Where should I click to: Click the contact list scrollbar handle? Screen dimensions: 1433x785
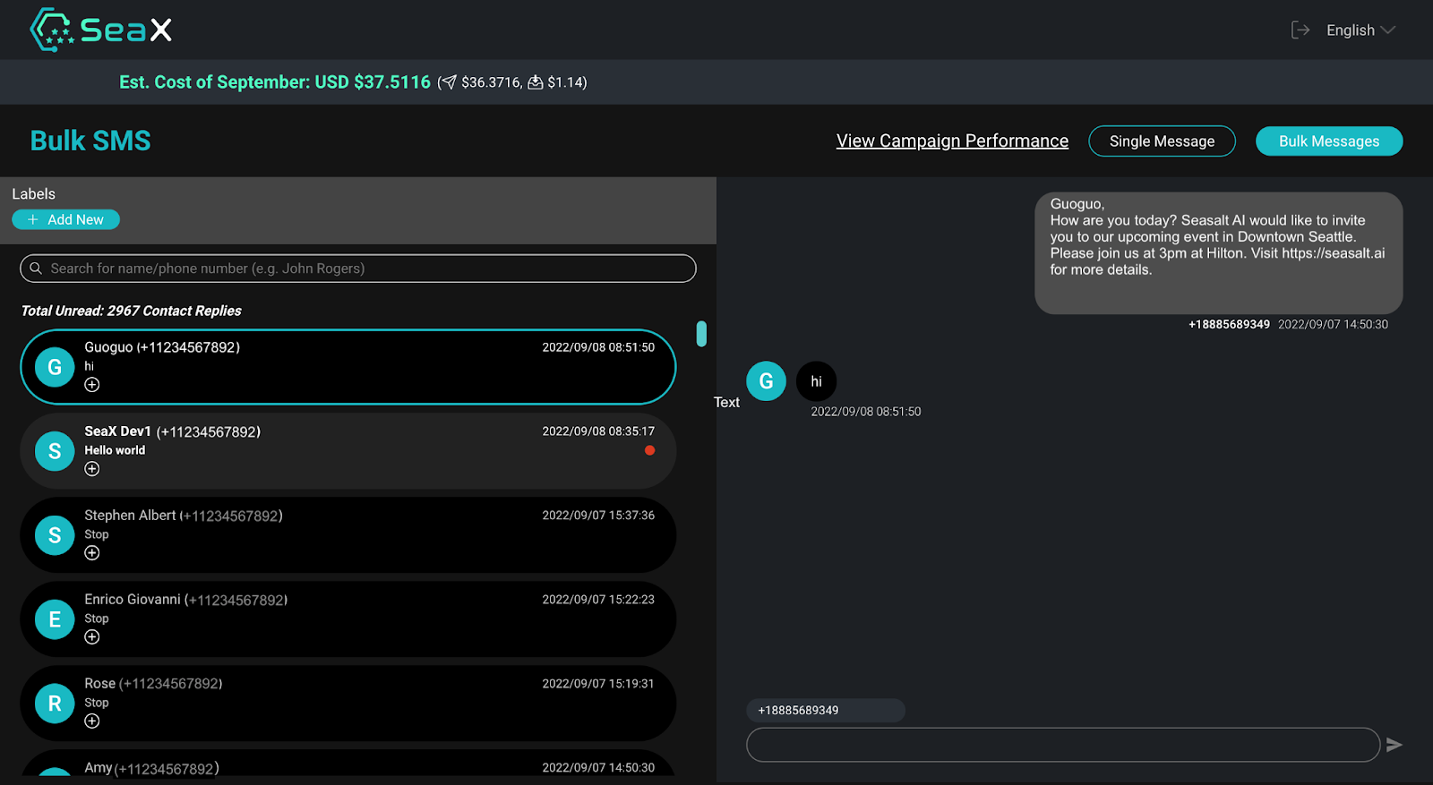coord(701,334)
